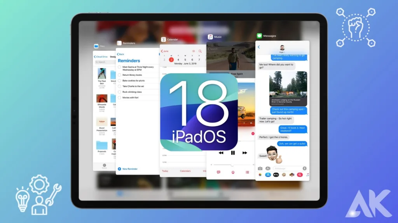Show the Up Next queue icon in Music
The width and height of the screenshot is (398, 223).
click(x=247, y=172)
